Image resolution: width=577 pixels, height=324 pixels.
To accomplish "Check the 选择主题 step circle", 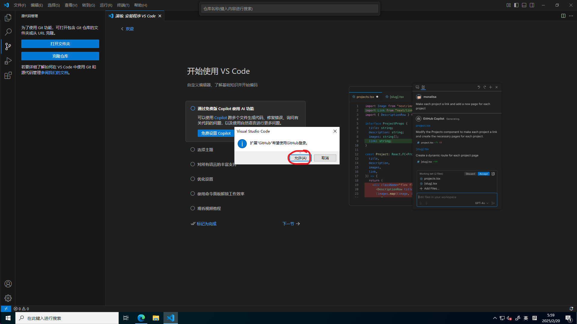I will pos(193,149).
